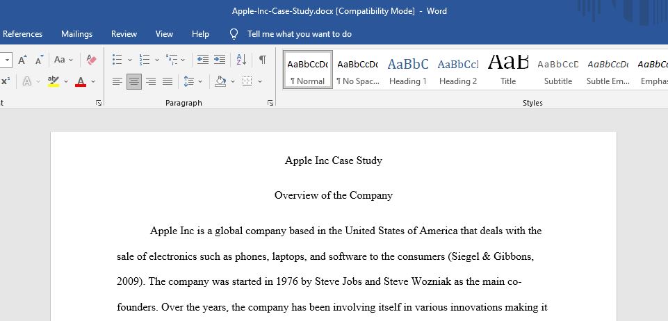Justify the paragraph text
Viewport: 668px width, 321px height.
click(168, 81)
